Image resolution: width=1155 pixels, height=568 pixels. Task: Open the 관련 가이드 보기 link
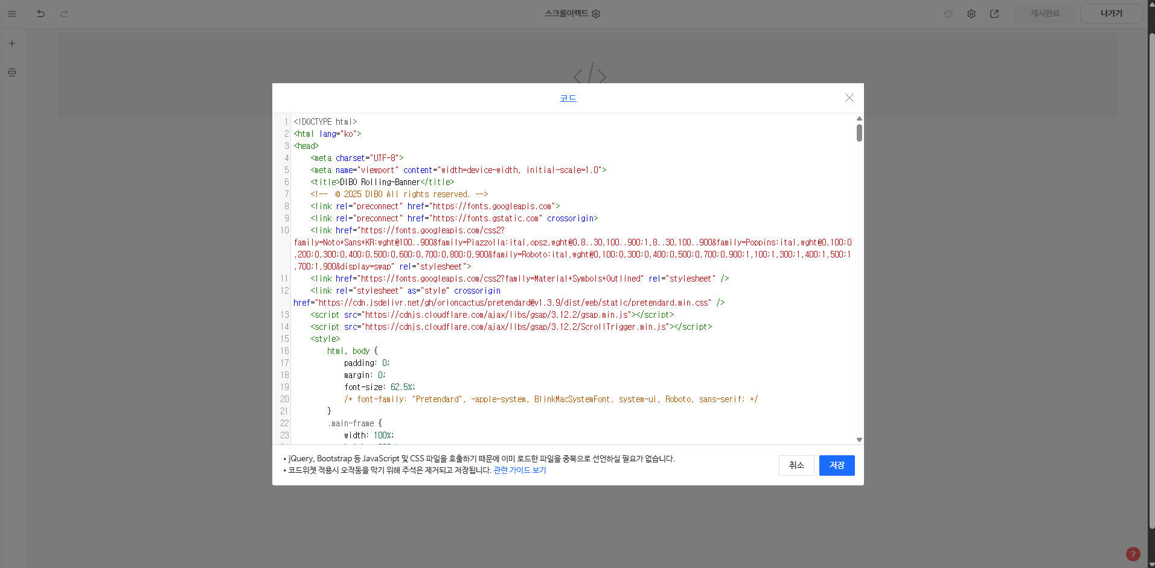(520, 470)
